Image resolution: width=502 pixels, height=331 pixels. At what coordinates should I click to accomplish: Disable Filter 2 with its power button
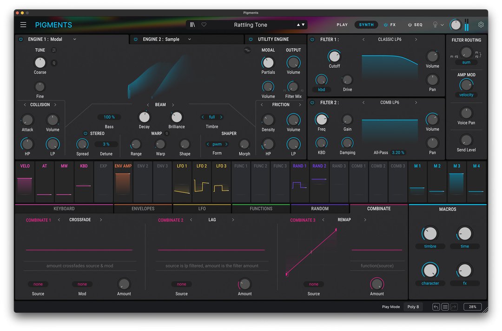[312, 102]
